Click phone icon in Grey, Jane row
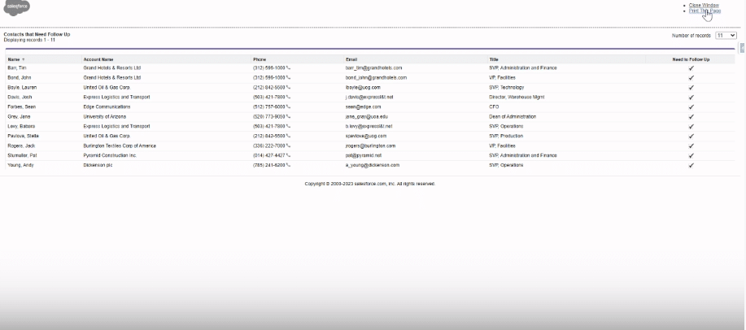Image resolution: width=746 pixels, height=330 pixels. coord(288,116)
